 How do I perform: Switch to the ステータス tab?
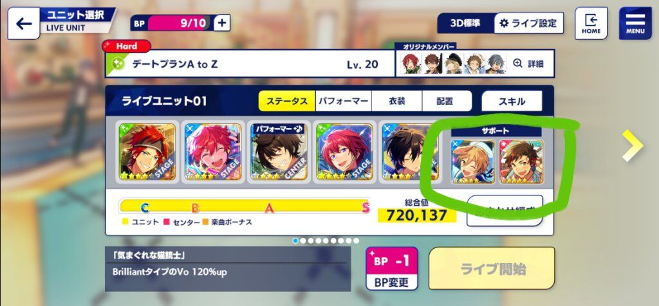(x=286, y=101)
